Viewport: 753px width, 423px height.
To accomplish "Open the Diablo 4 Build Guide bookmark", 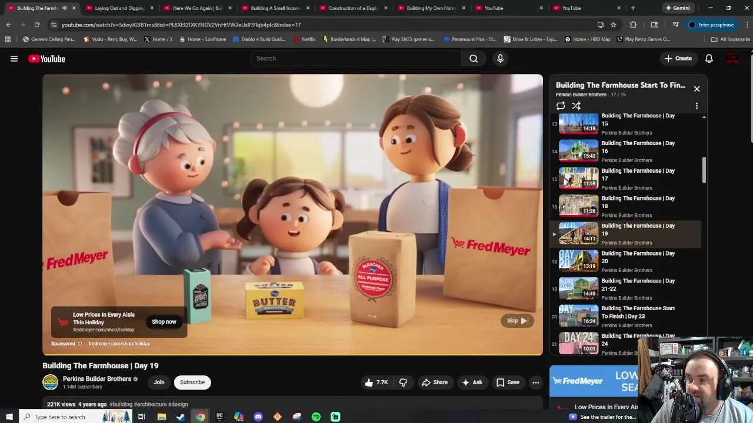I will [x=259, y=39].
